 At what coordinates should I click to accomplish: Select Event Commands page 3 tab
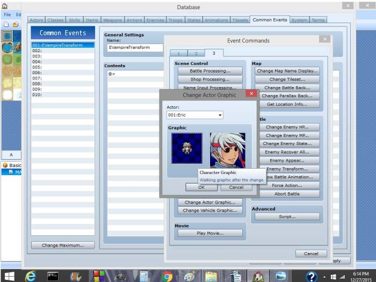click(x=214, y=53)
